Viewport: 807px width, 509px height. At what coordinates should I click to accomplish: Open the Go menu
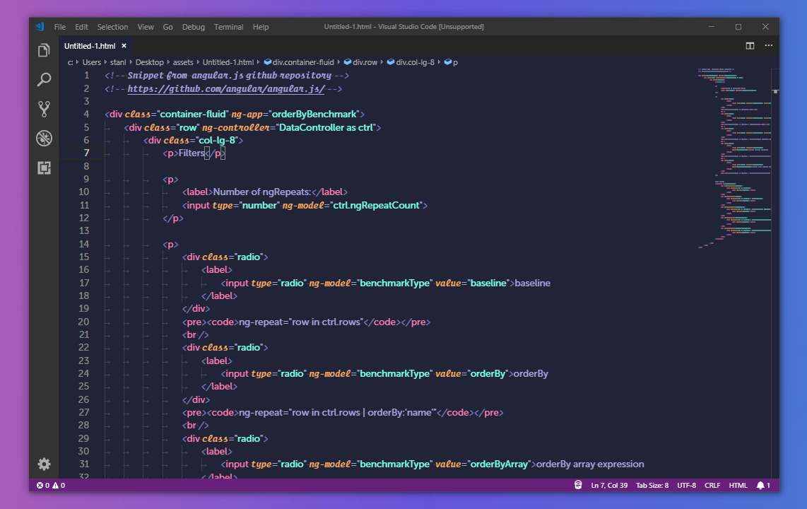(x=167, y=27)
